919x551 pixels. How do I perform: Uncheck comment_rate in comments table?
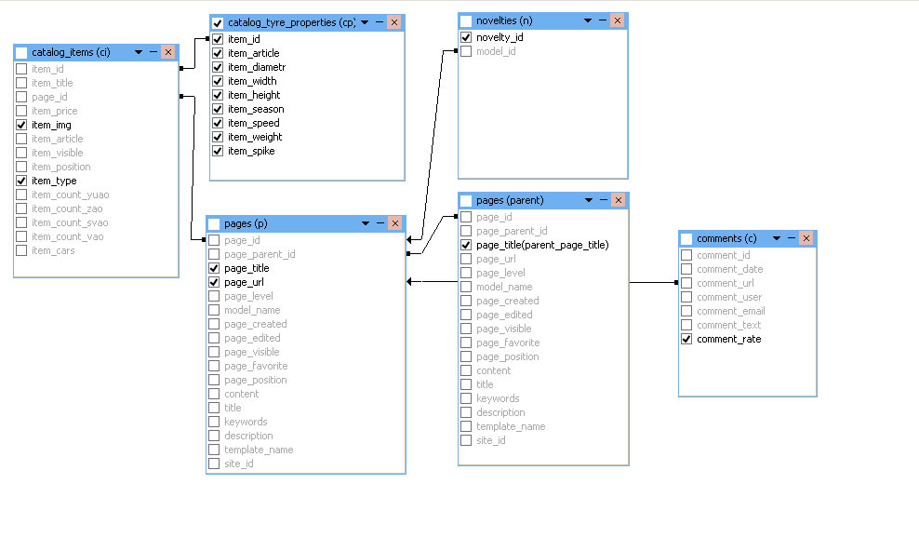pyautogui.click(x=686, y=339)
